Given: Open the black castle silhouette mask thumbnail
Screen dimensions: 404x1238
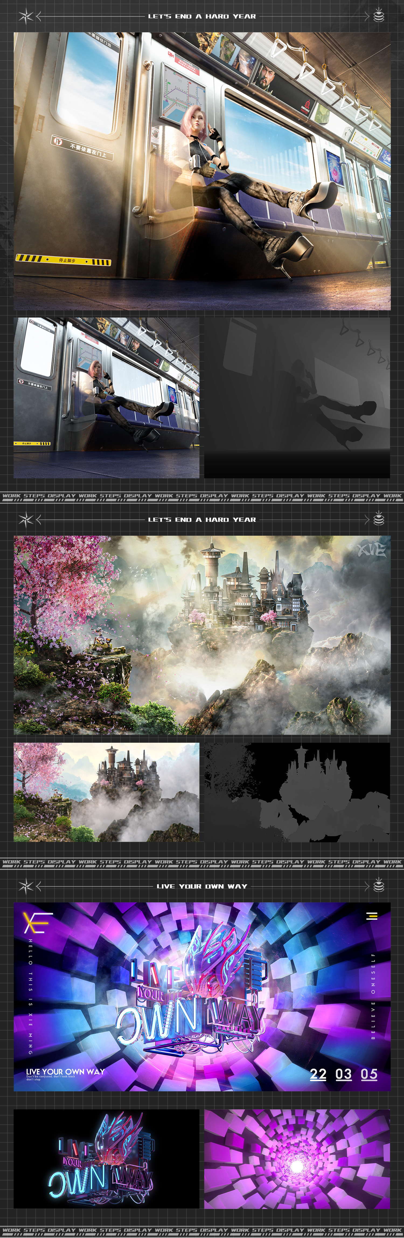Looking at the screenshot, I should coord(297,792).
